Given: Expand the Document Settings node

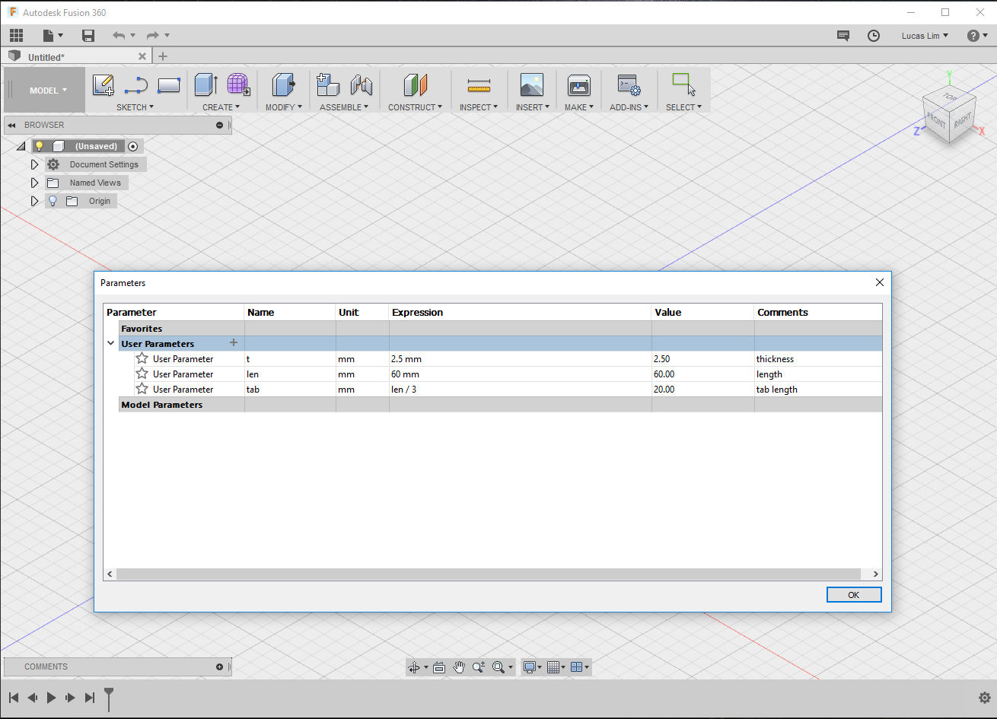Looking at the screenshot, I should pos(34,164).
